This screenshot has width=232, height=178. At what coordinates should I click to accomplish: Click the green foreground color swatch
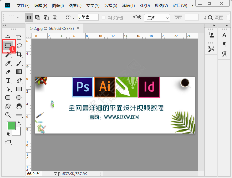pos(11,126)
